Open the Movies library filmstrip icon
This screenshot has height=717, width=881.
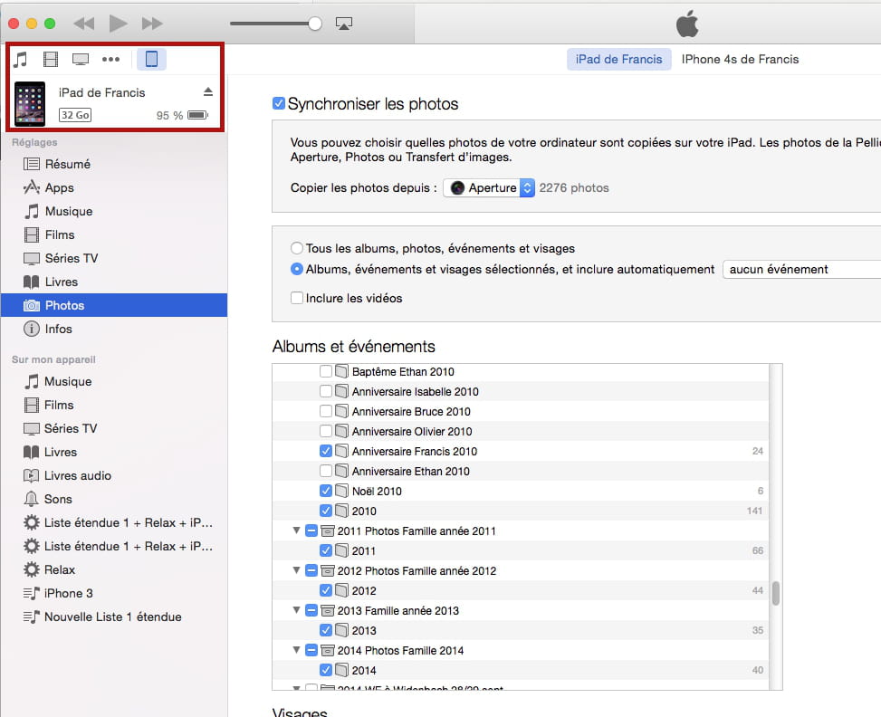(x=51, y=59)
